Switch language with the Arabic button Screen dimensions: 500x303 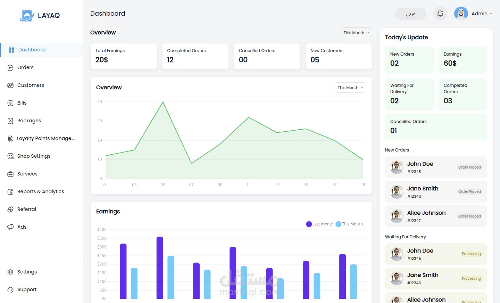(411, 14)
